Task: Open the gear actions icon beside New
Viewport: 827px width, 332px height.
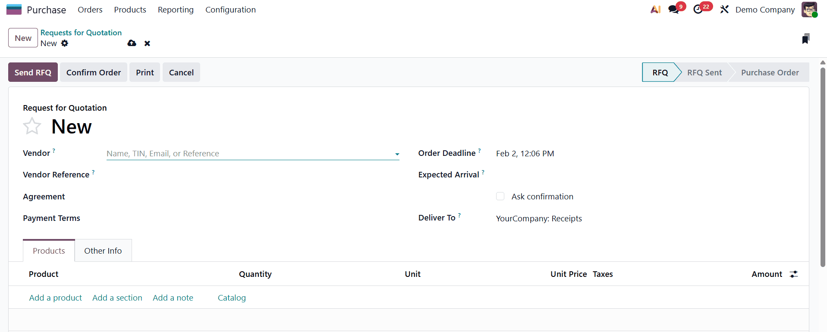Action: [65, 43]
